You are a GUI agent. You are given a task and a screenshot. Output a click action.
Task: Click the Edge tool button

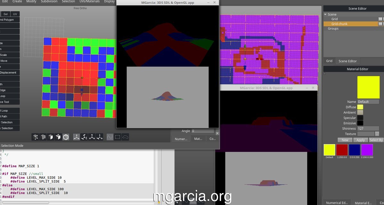[9, 90]
